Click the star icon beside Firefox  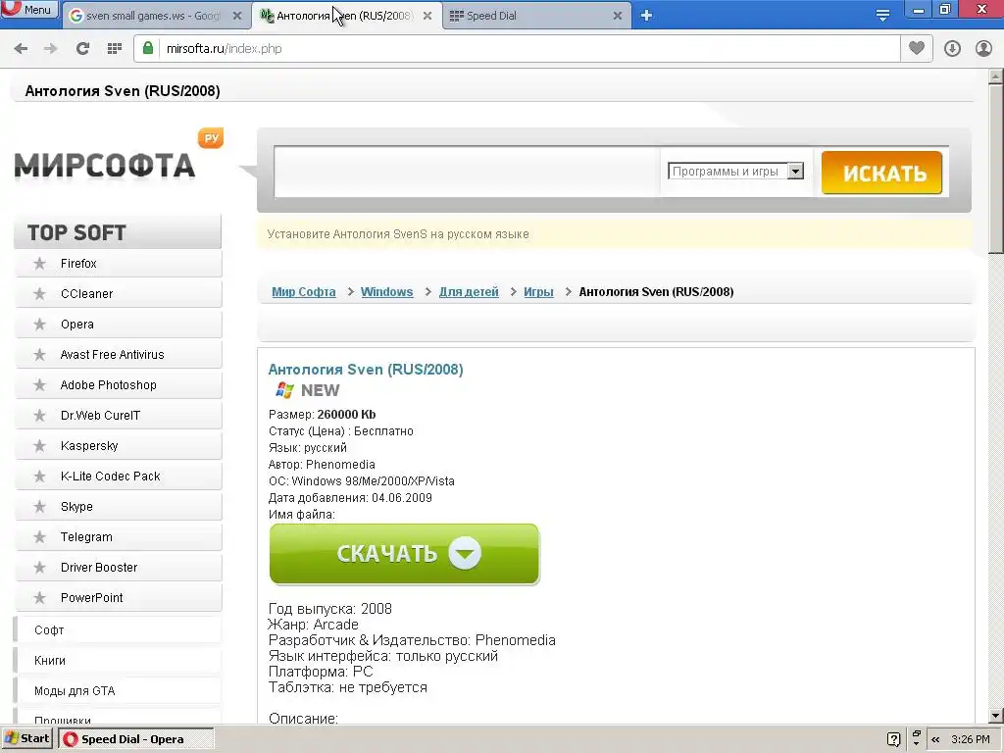(x=39, y=264)
